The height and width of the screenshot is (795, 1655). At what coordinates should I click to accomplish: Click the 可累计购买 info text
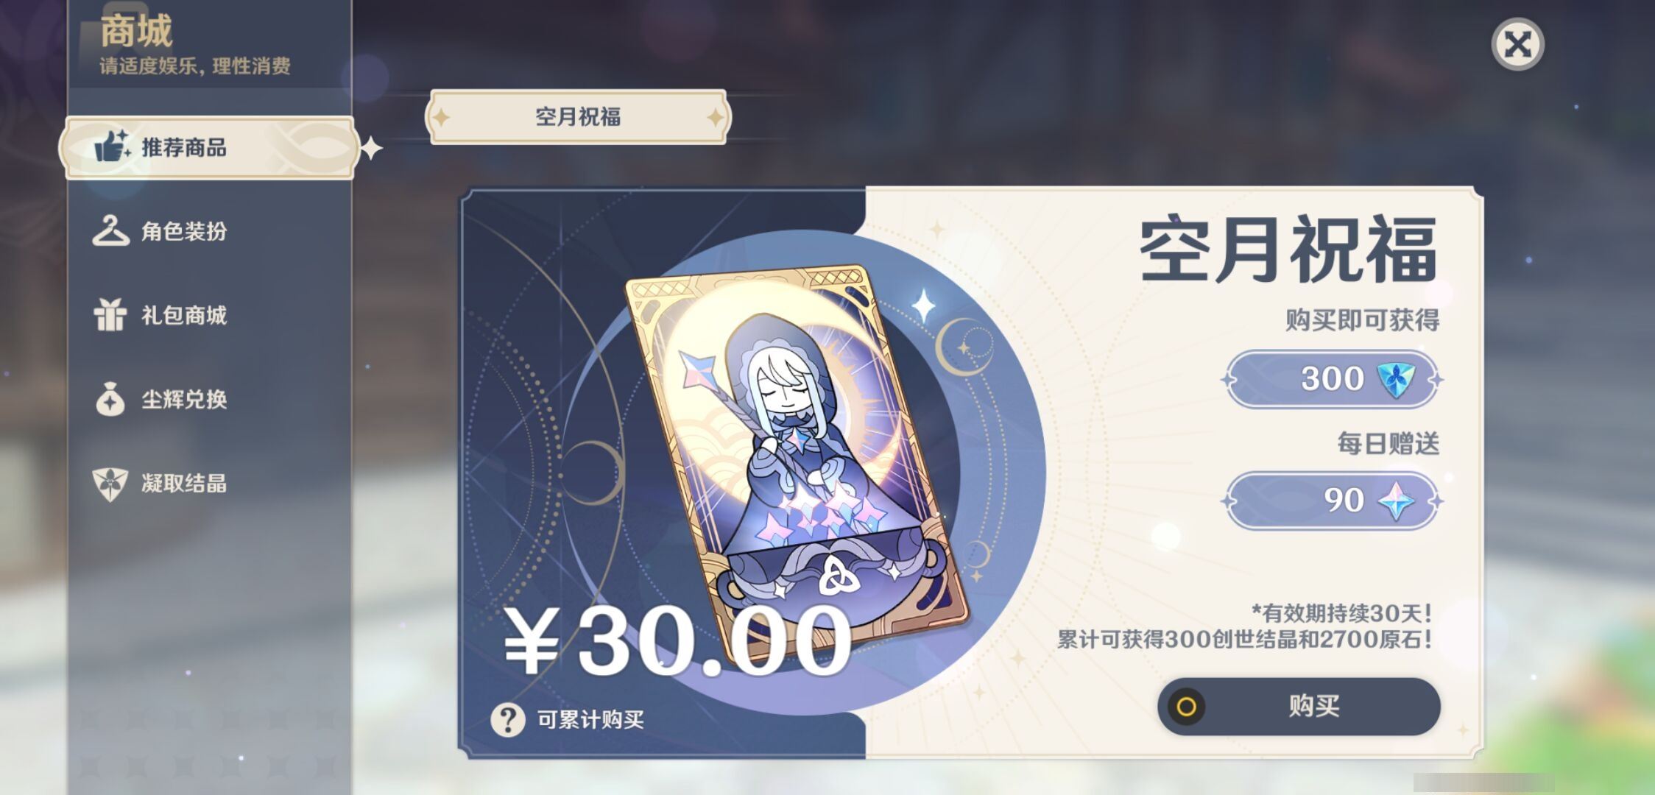[x=590, y=719]
